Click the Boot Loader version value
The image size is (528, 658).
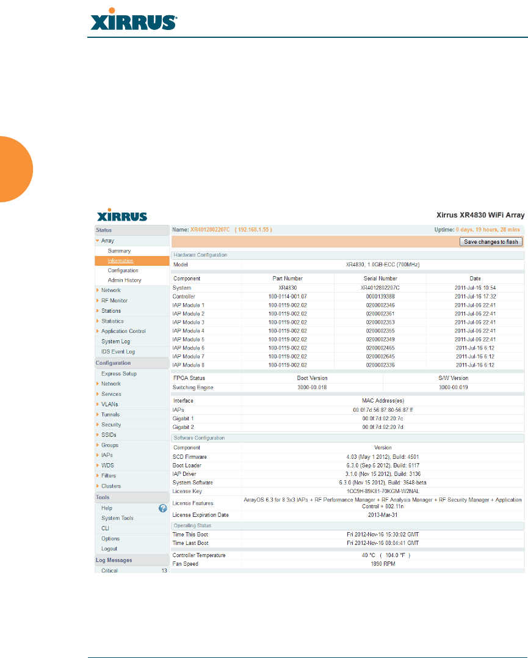click(383, 466)
